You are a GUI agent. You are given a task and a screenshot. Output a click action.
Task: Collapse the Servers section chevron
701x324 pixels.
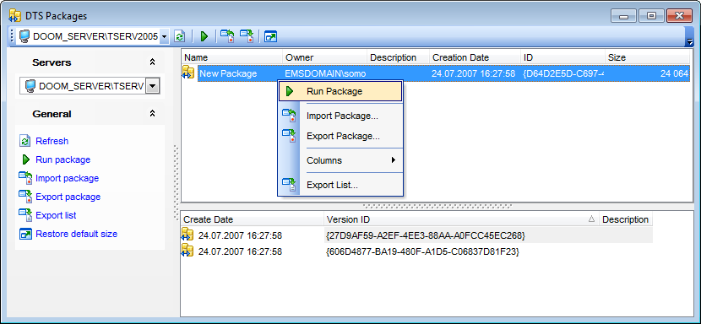tap(152, 62)
